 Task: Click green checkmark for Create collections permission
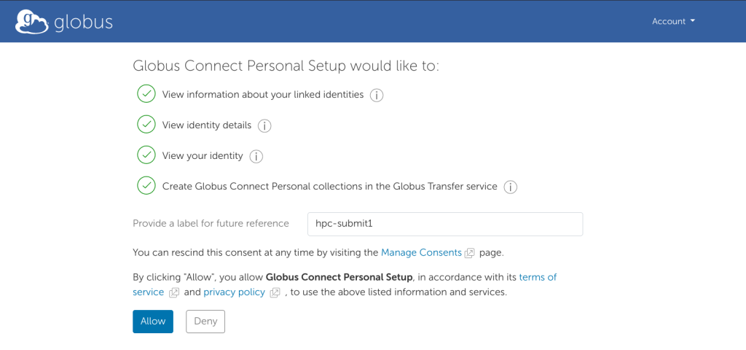[x=146, y=186]
